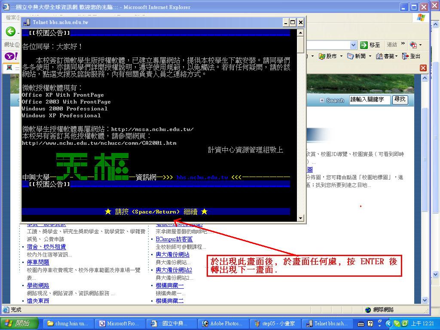This screenshot has width=440, height=330.
Task: Click the keyboard icon on the language bar
Action: pos(361,324)
